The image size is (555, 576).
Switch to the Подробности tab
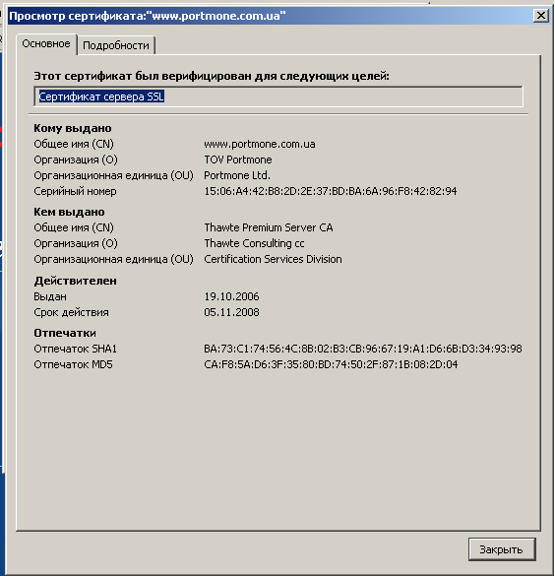pos(116,45)
